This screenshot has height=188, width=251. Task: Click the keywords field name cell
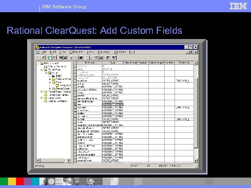(x=89, y=108)
